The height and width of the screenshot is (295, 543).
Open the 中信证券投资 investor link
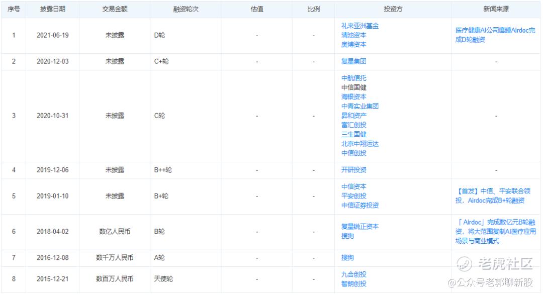pyautogui.click(x=360, y=206)
